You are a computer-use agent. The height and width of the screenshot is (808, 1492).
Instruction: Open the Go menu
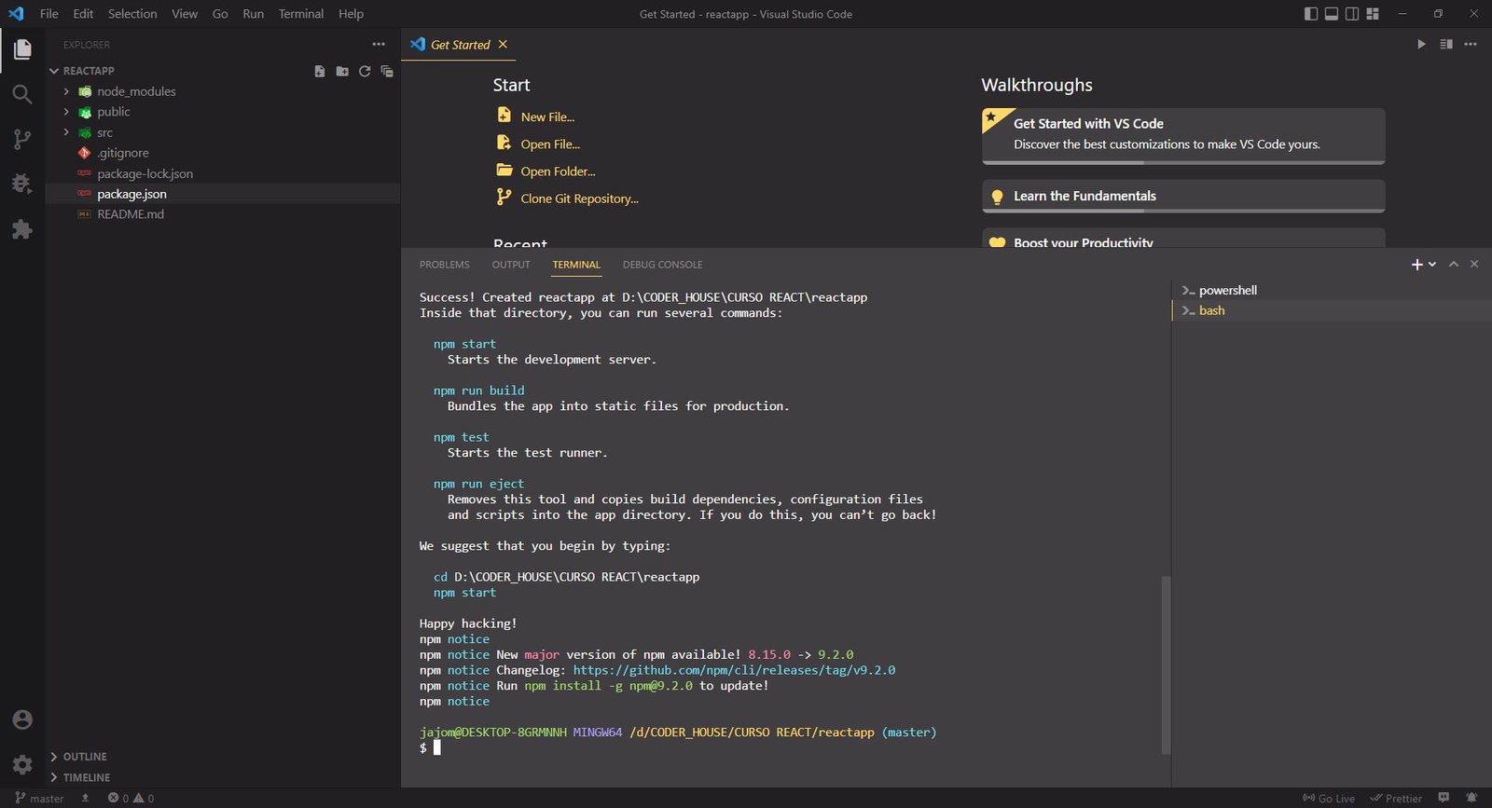[220, 14]
